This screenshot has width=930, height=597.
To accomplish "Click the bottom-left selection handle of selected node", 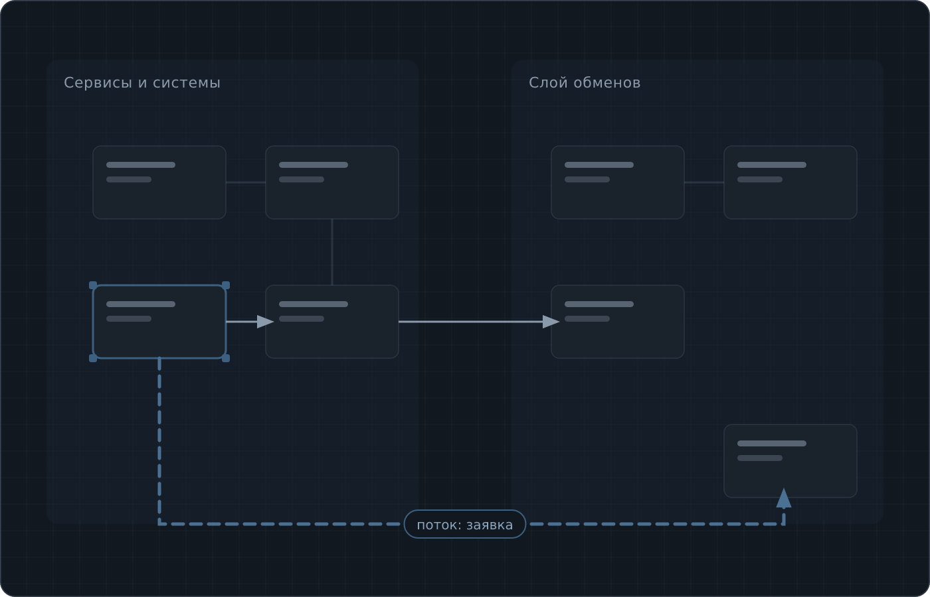I will pyautogui.click(x=93, y=358).
